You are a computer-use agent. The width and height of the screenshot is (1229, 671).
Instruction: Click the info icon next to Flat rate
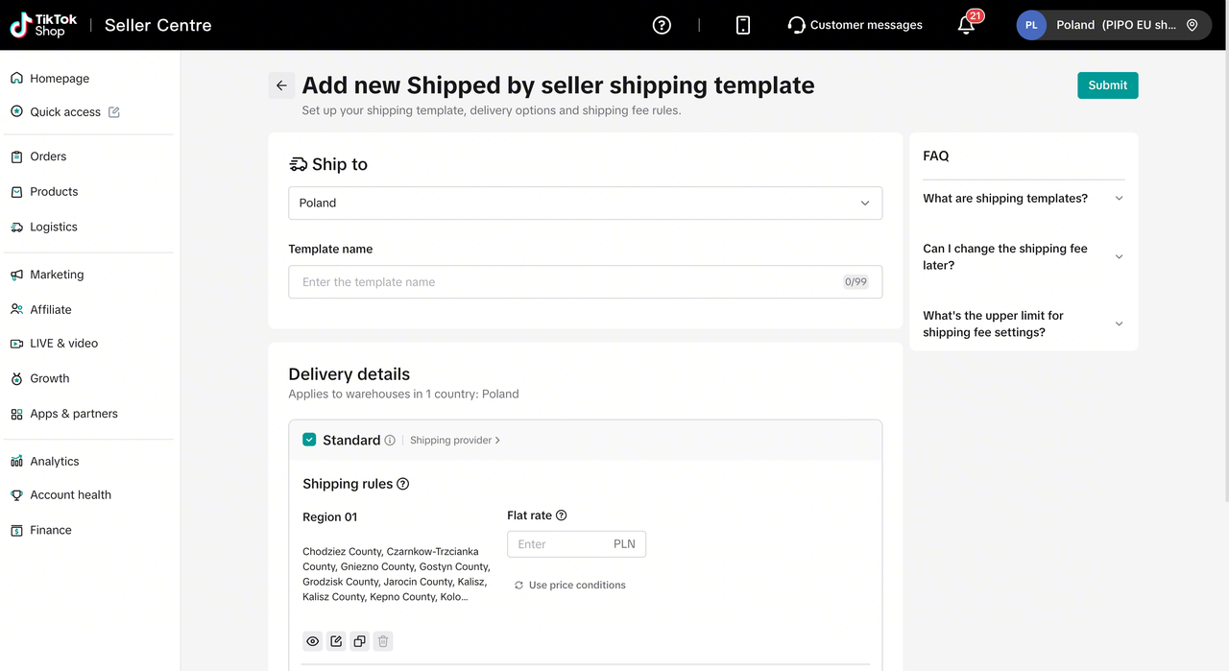click(562, 515)
